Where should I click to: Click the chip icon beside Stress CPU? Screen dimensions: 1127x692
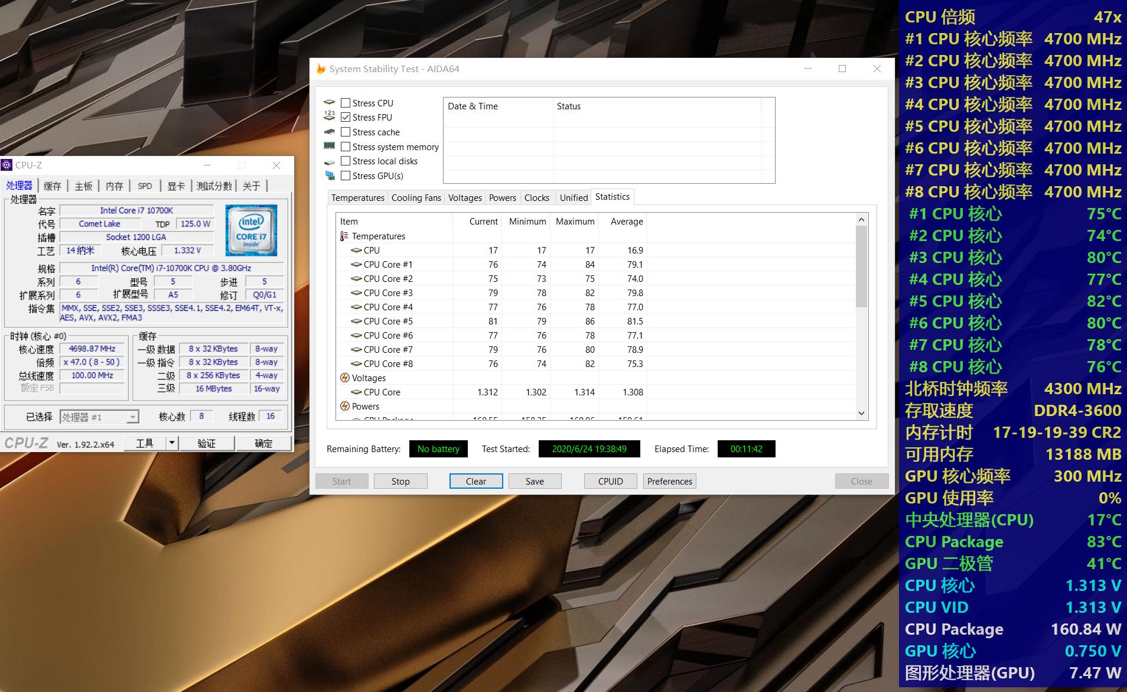click(330, 102)
